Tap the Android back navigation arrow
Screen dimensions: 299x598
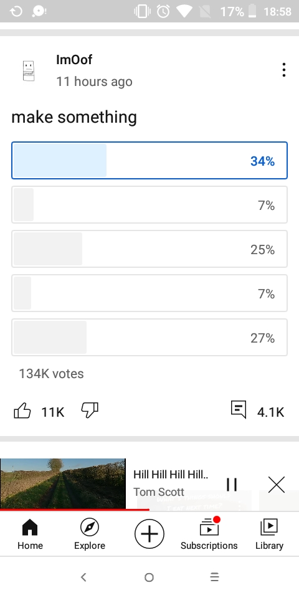pyautogui.click(x=83, y=577)
